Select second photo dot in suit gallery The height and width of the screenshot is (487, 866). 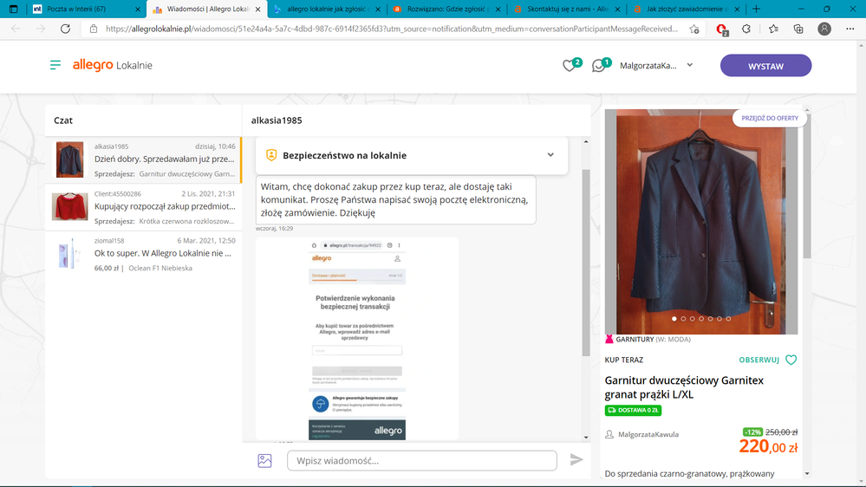tap(683, 319)
